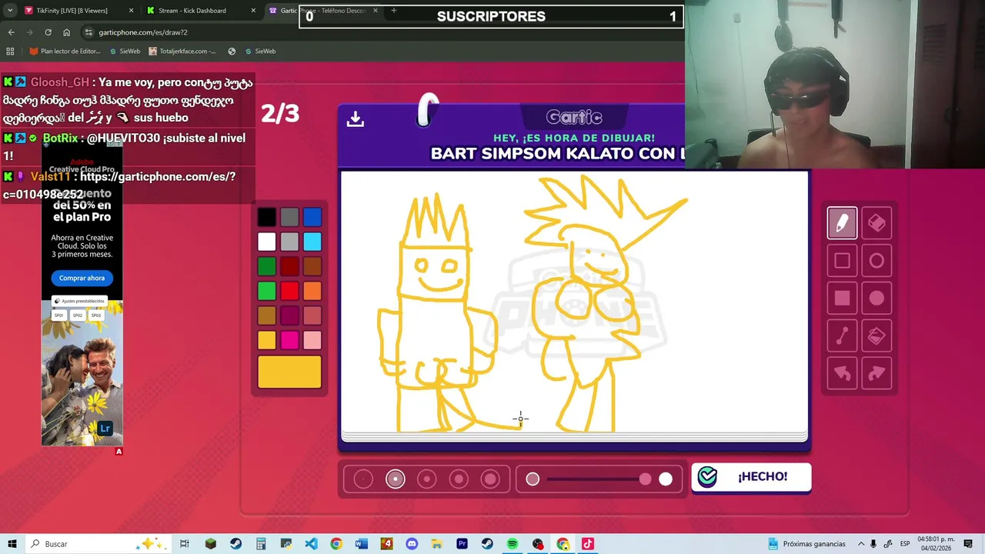The height and width of the screenshot is (554, 985).
Task: Click the ¡HECHO! done button
Action: pos(751,477)
